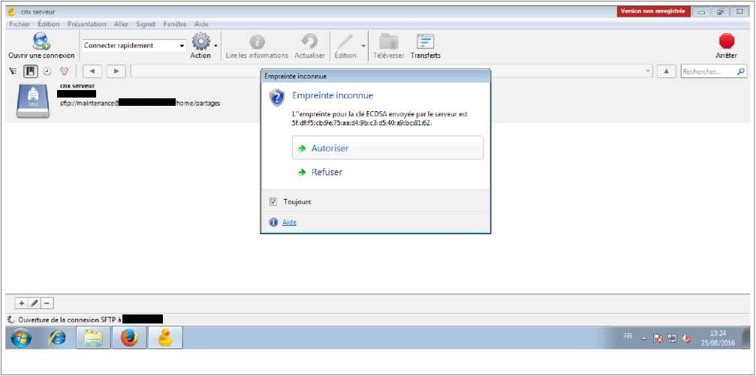Toggle the bookmarks view button
The width and height of the screenshot is (756, 376).
click(x=31, y=71)
